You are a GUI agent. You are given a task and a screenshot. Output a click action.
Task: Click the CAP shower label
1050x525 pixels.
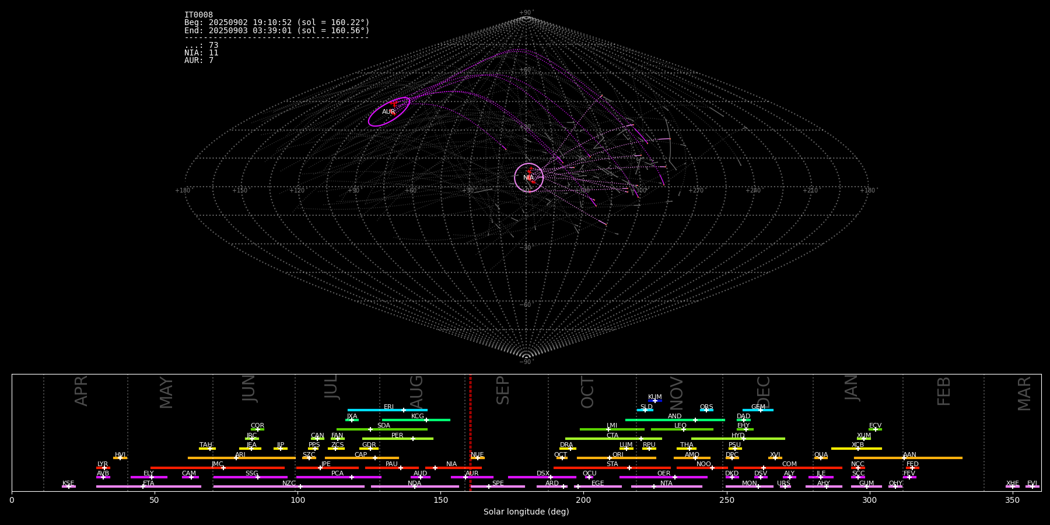(360, 455)
